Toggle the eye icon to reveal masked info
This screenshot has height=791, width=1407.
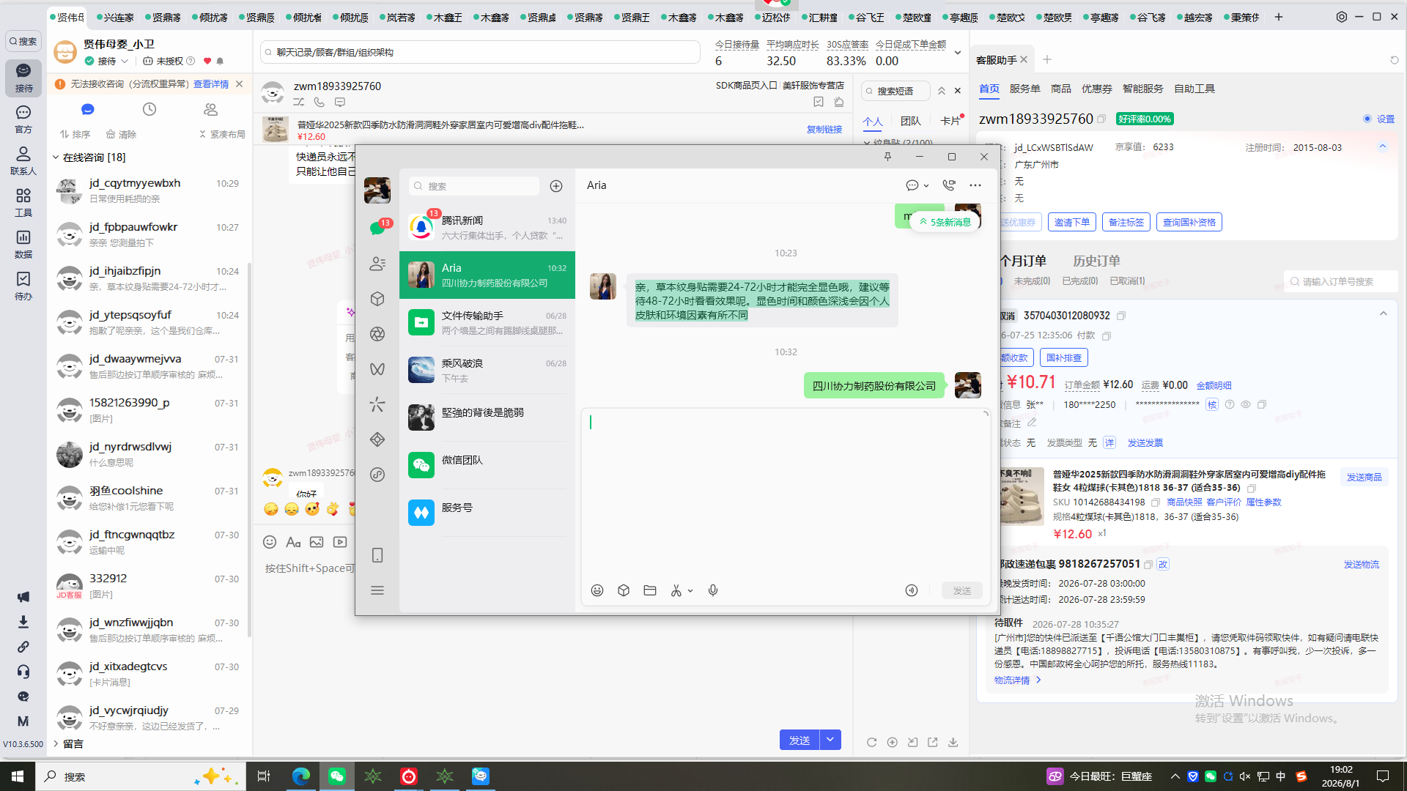1246,404
